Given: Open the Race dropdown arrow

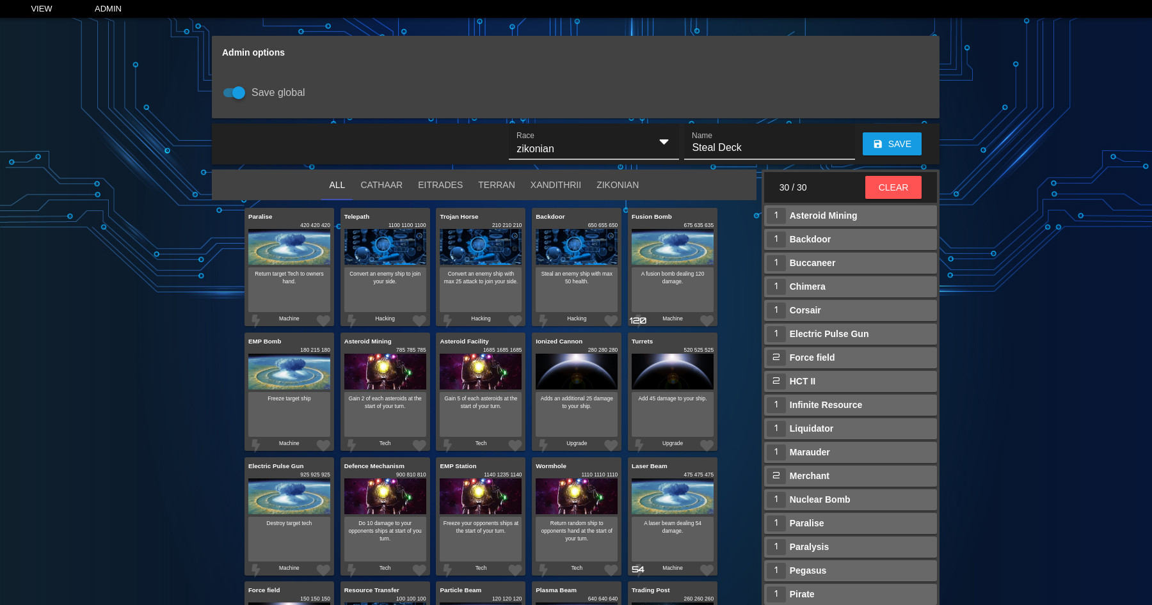Looking at the screenshot, I should [x=664, y=142].
